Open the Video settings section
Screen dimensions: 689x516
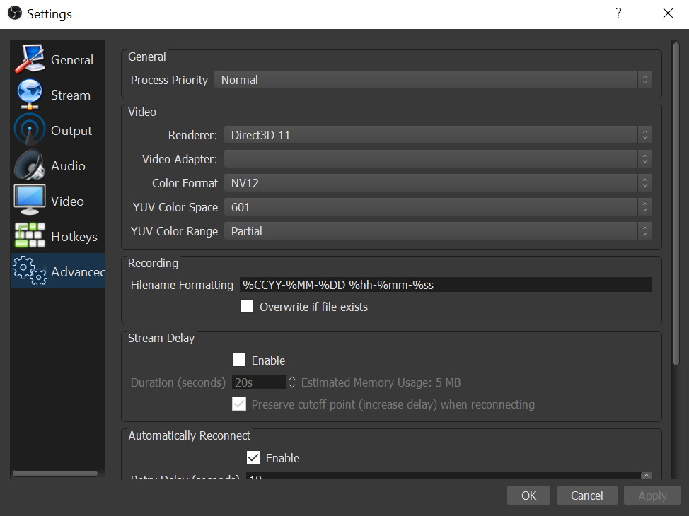click(29, 200)
